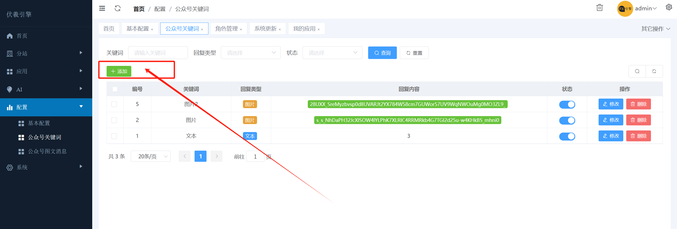This screenshot has height=229, width=677.
Task: Click the table search magnifier icon
Action: click(637, 71)
